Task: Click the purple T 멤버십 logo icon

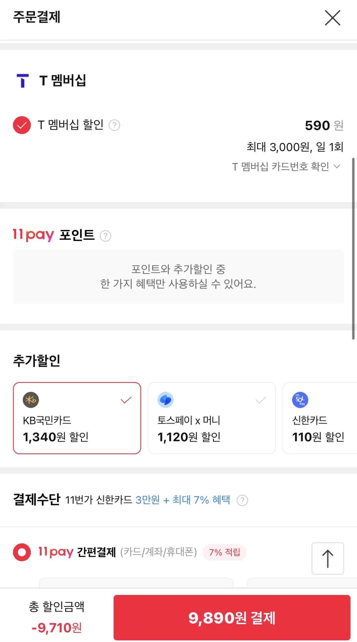Action: point(23,81)
